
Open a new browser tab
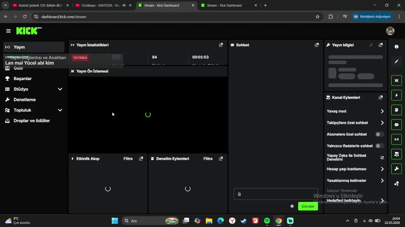(265, 5)
